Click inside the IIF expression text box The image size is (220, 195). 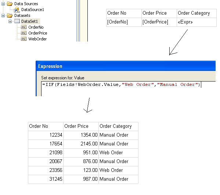pyautogui.click(x=129, y=89)
